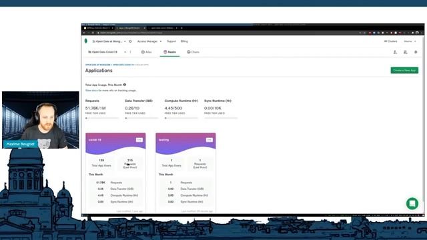427x240 pixels.
Task: Click the Sync Runtime usage progress bar
Action: point(221,118)
